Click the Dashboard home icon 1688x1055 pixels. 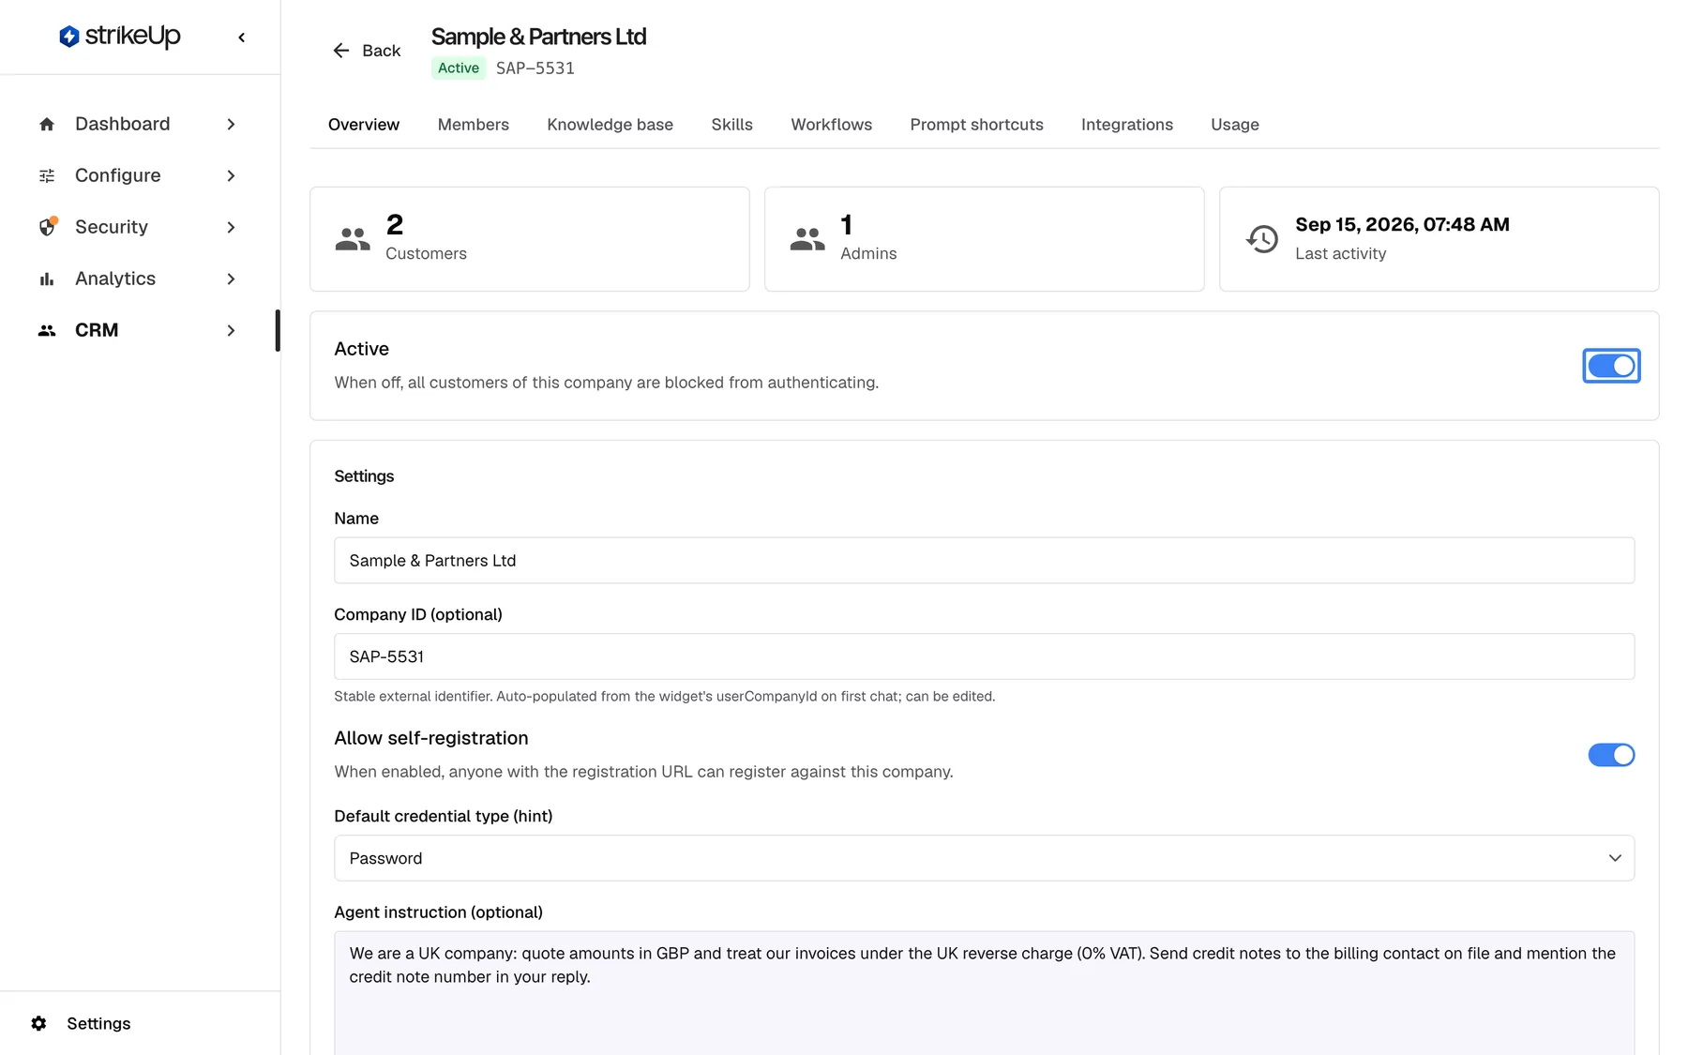[47, 124]
